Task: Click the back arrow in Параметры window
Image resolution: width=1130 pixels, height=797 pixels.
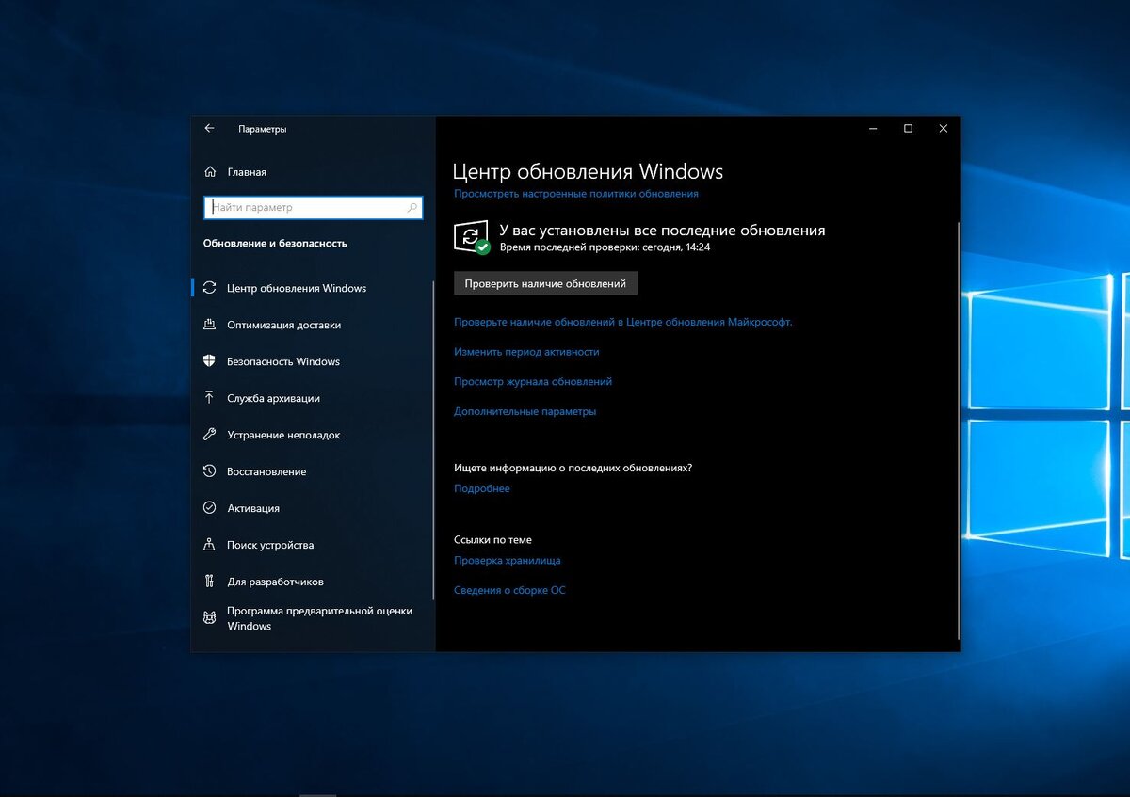Action: pos(209,129)
